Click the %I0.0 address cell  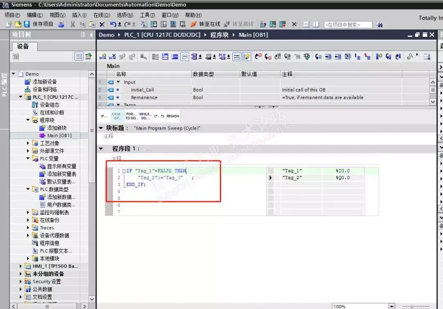click(343, 171)
